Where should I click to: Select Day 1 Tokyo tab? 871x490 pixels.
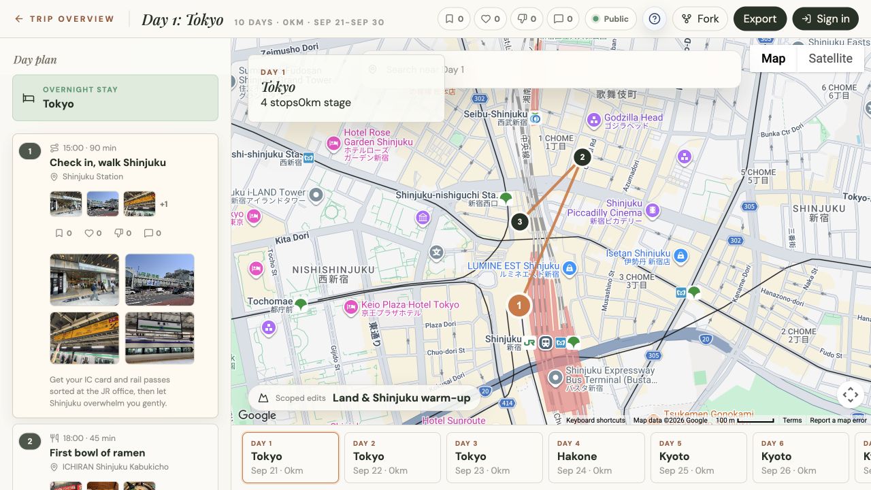291,457
